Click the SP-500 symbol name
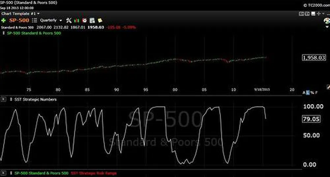 click(x=19, y=20)
